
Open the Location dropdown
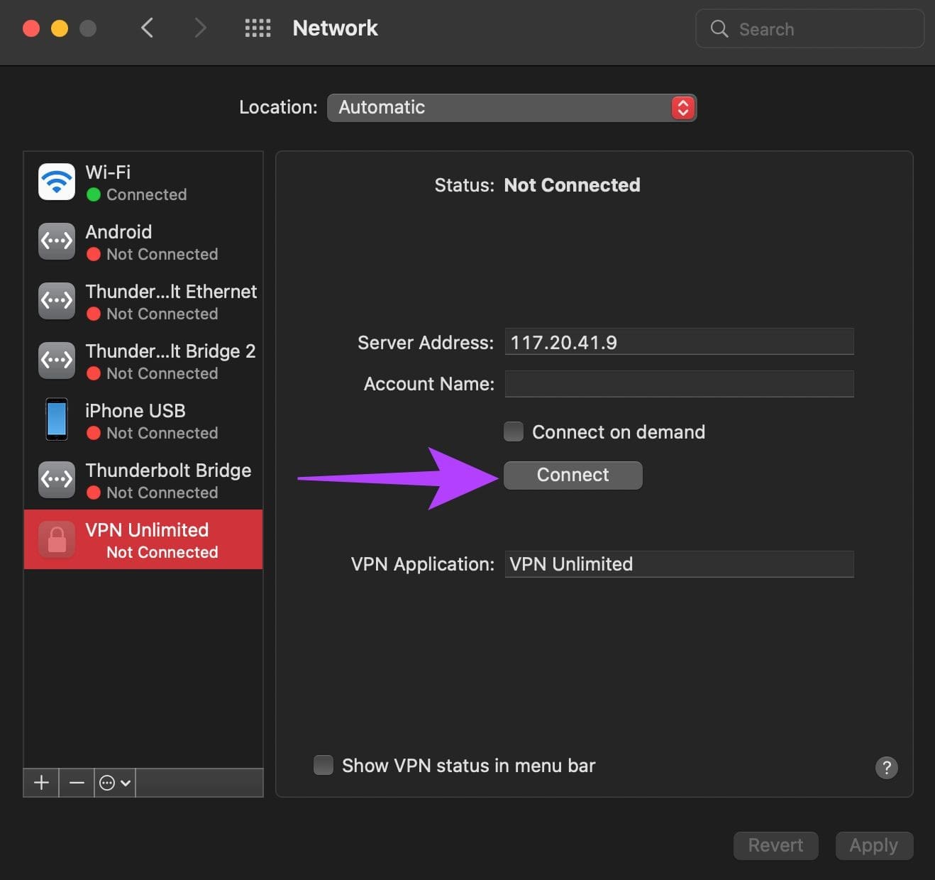click(x=511, y=107)
